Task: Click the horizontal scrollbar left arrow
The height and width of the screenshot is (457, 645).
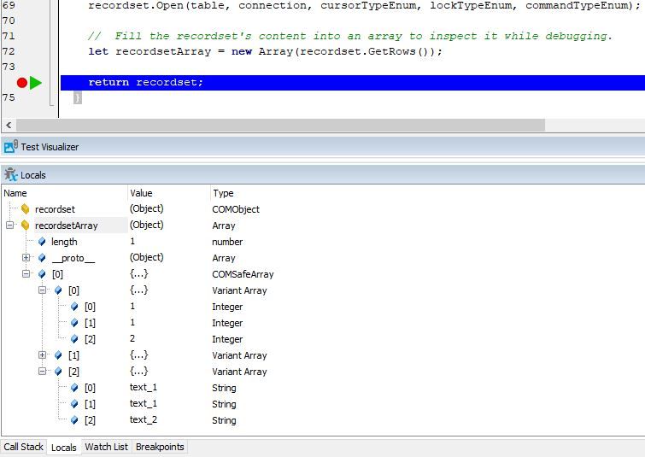Action: pos(9,126)
